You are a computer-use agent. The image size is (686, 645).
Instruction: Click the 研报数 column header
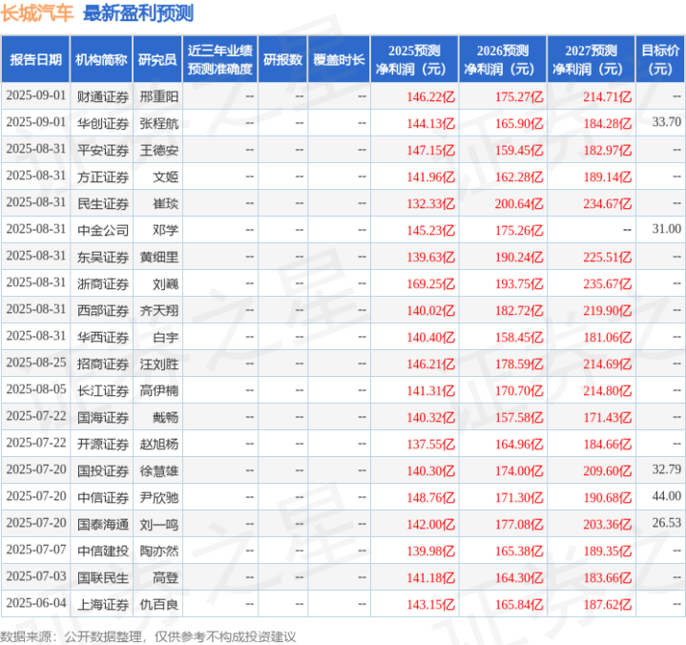click(282, 59)
